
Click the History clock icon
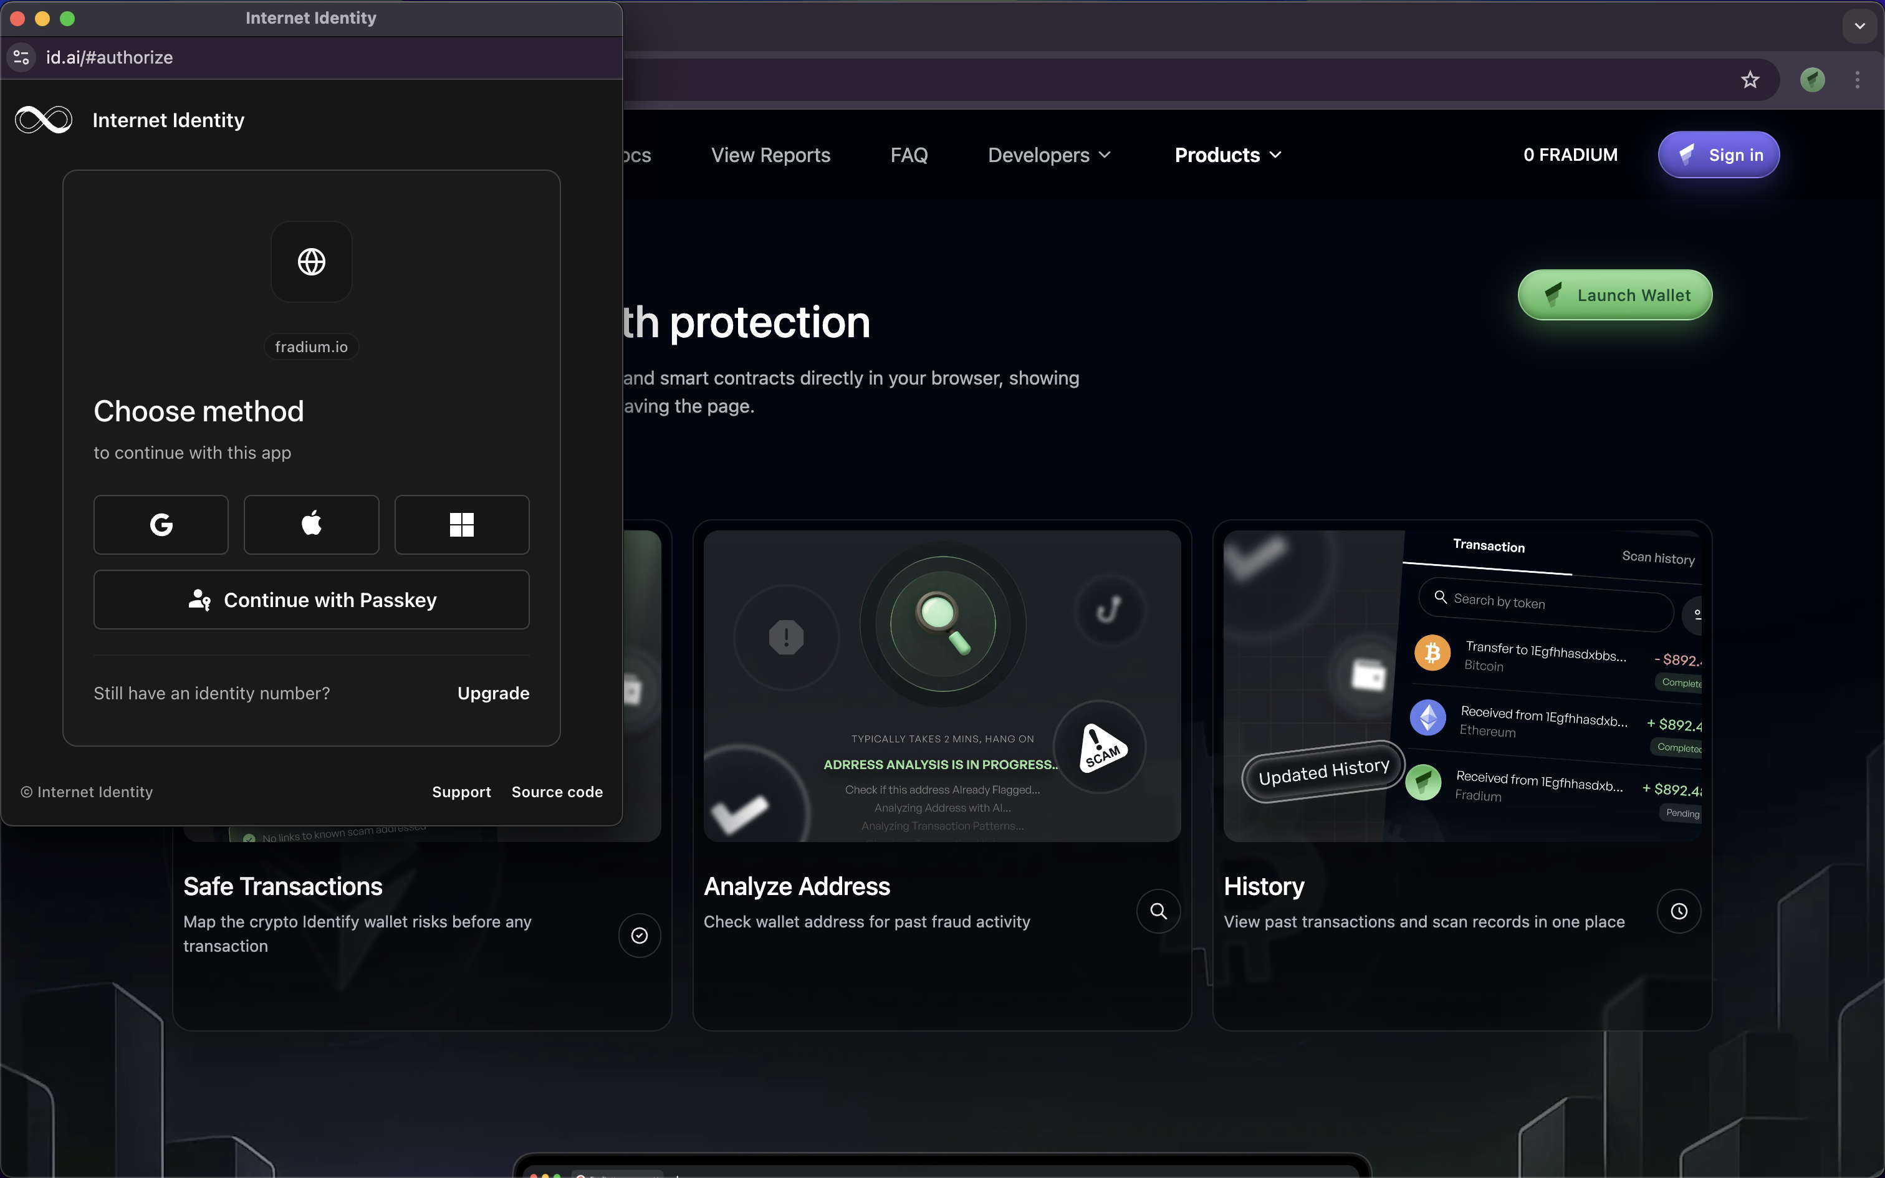click(x=1678, y=911)
